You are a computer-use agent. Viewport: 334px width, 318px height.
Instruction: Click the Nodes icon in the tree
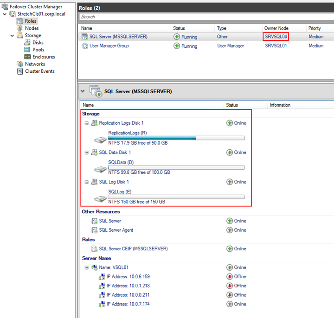pos(19,28)
